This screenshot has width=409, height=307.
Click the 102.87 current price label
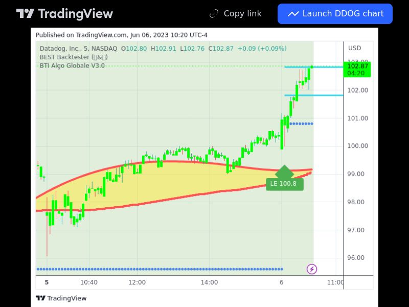click(357, 66)
